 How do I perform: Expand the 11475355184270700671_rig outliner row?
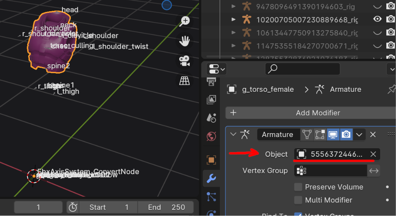pyautogui.click(x=233, y=46)
